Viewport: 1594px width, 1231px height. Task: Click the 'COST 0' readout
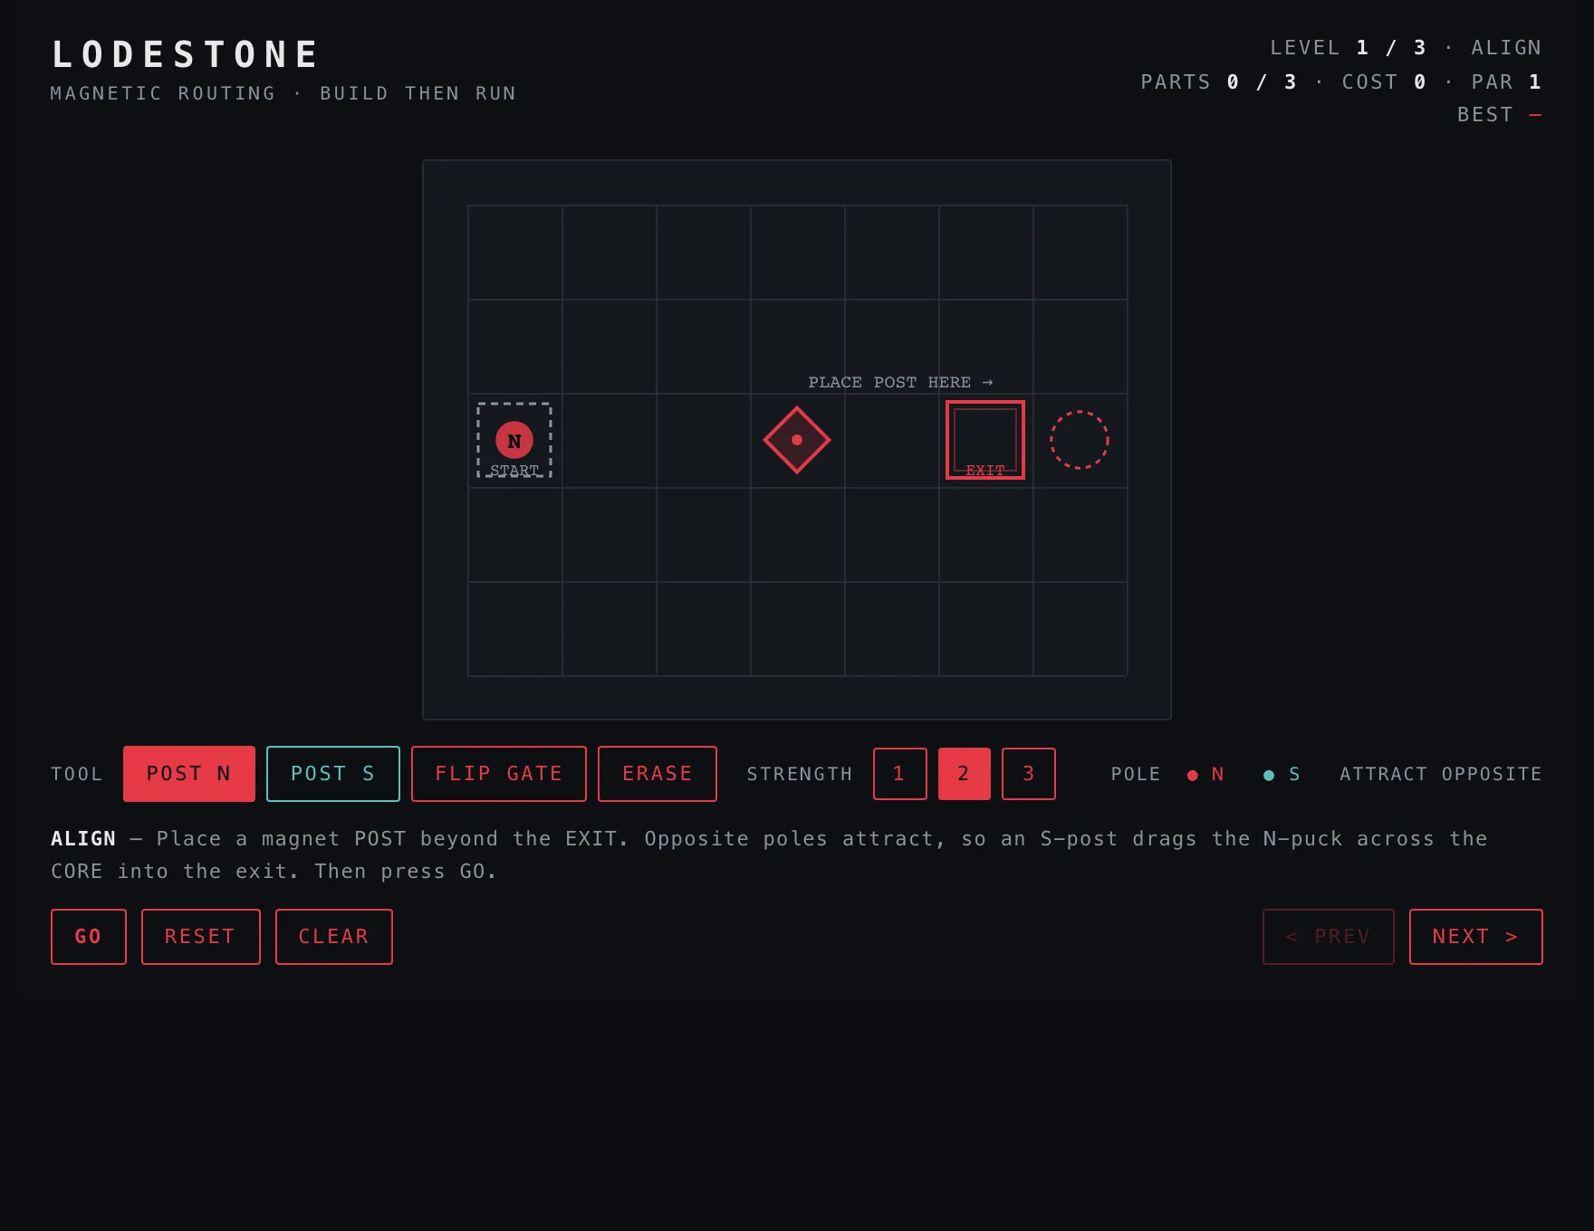point(1385,82)
